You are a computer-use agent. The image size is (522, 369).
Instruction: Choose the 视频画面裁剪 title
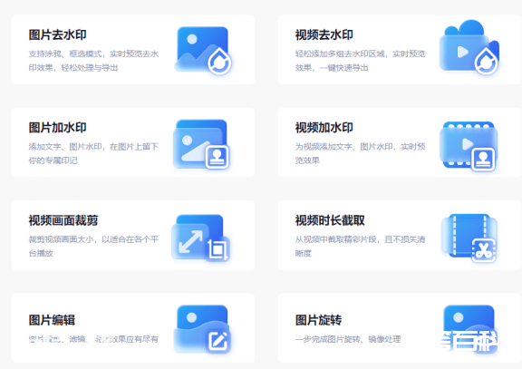[63, 220]
